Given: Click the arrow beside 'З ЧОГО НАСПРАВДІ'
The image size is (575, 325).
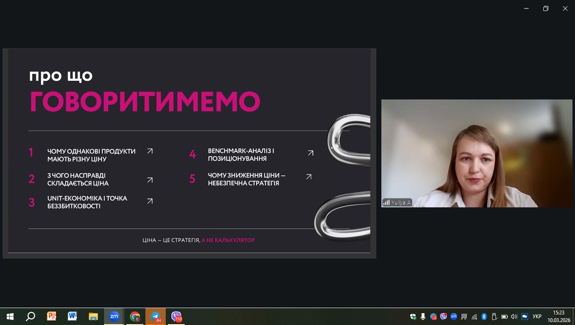Looking at the screenshot, I should pyautogui.click(x=150, y=180).
